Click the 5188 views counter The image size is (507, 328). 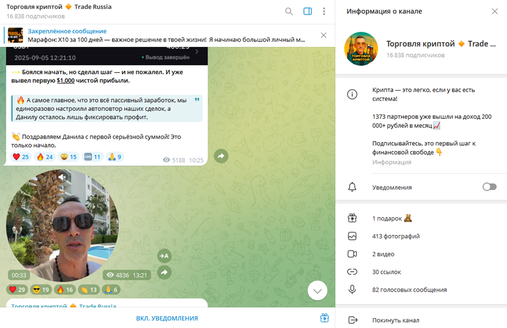tap(174, 160)
